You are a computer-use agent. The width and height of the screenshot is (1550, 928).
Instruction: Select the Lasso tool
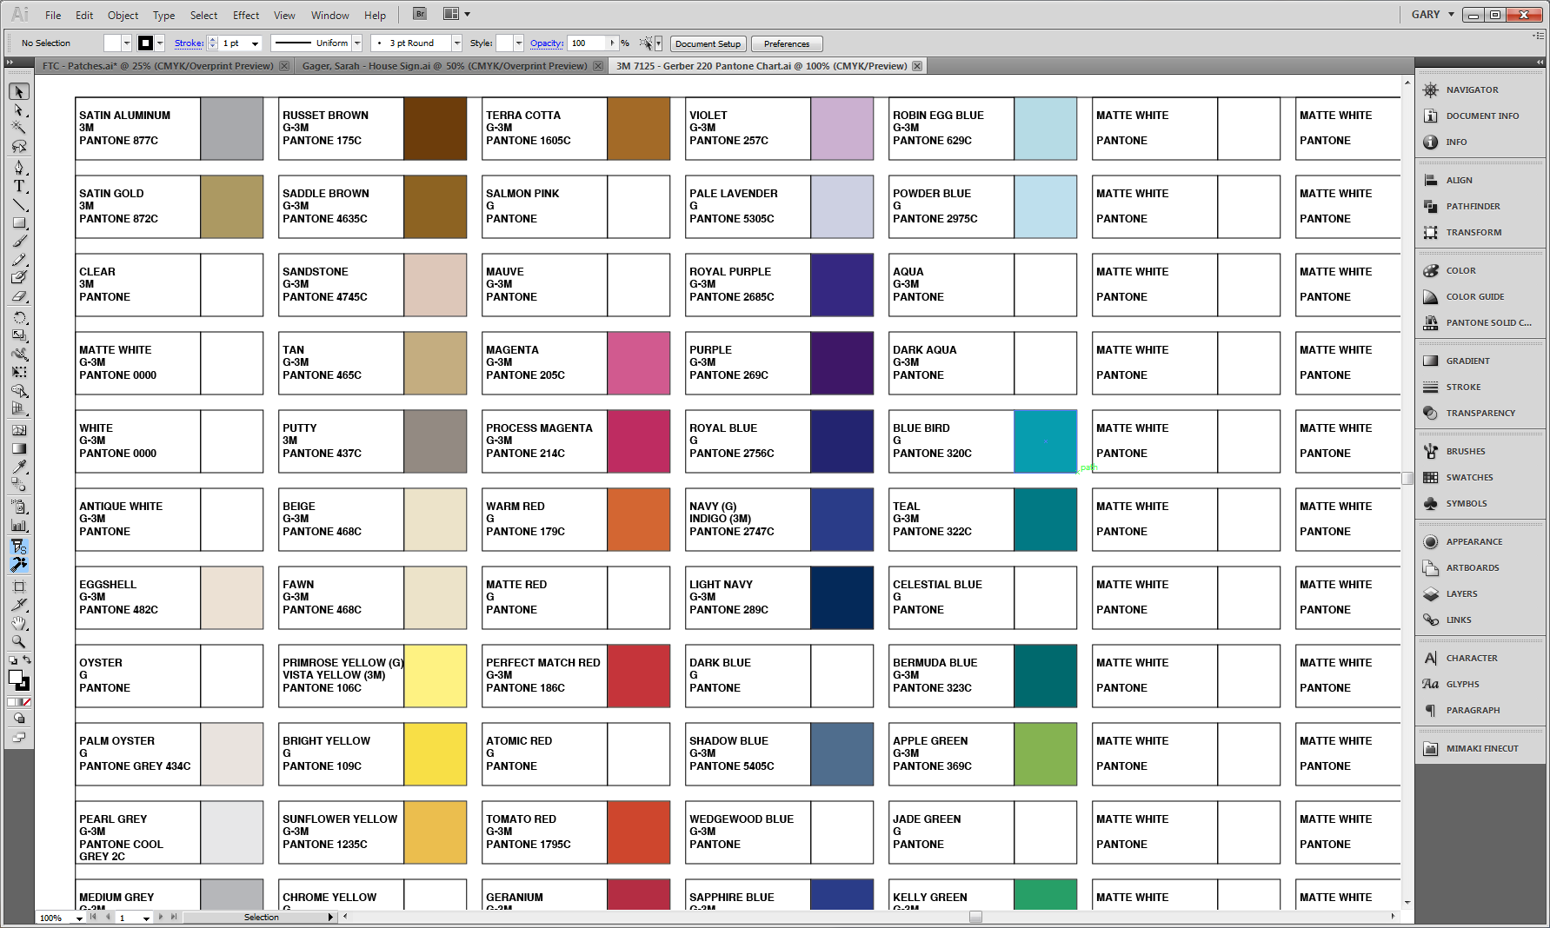pos(19,146)
